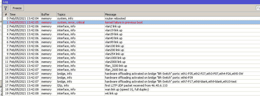Click the Topics column header
The height and width of the screenshot is (96, 260).
(81, 14)
